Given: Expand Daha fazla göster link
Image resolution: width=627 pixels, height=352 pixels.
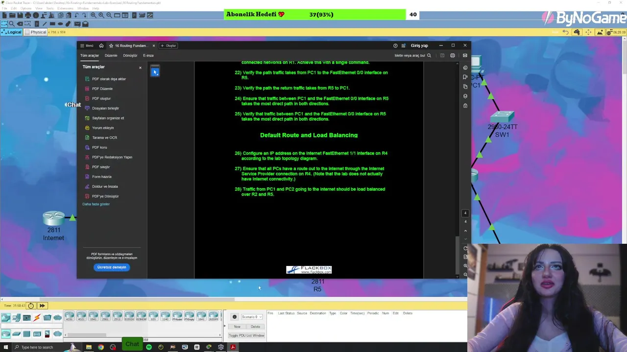Looking at the screenshot, I should coord(96,204).
